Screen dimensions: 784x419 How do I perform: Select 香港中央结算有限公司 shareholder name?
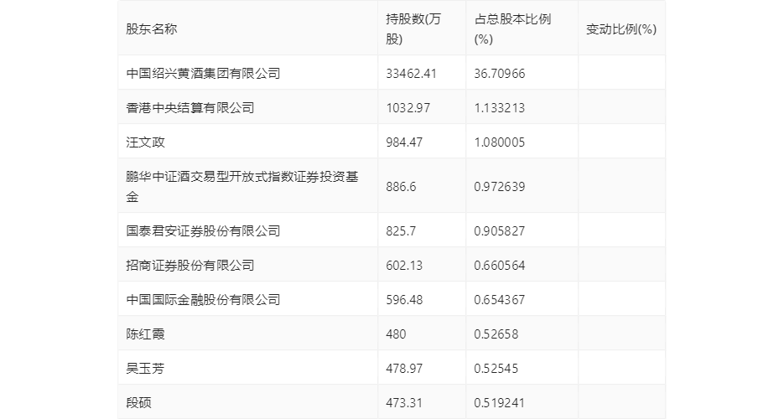190,108
